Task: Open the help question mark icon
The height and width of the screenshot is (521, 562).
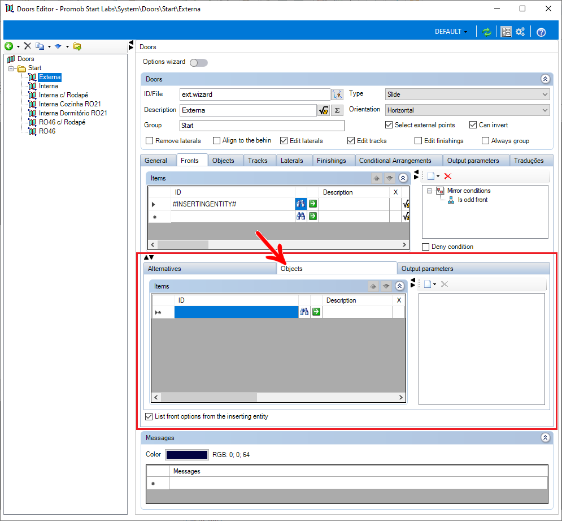Action: tap(541, 32)
